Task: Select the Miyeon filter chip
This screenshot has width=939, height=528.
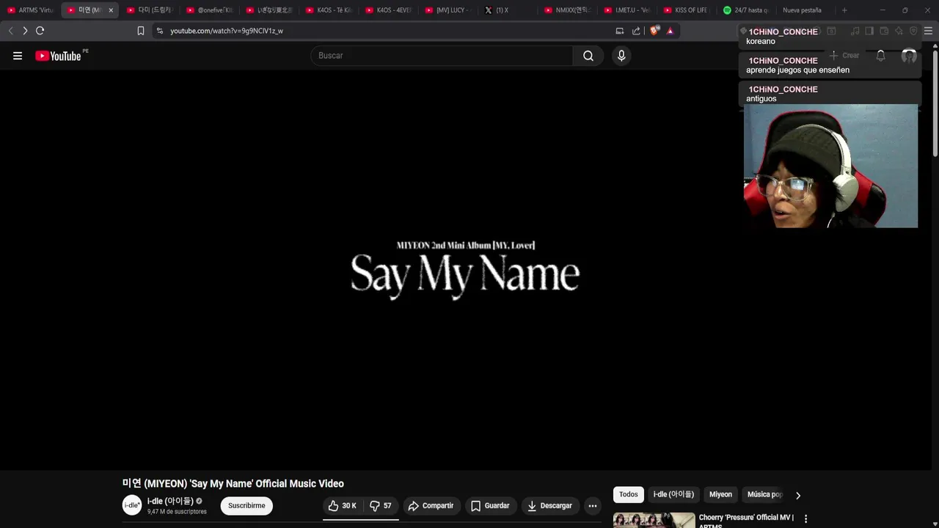Action: tap(720, 494)
